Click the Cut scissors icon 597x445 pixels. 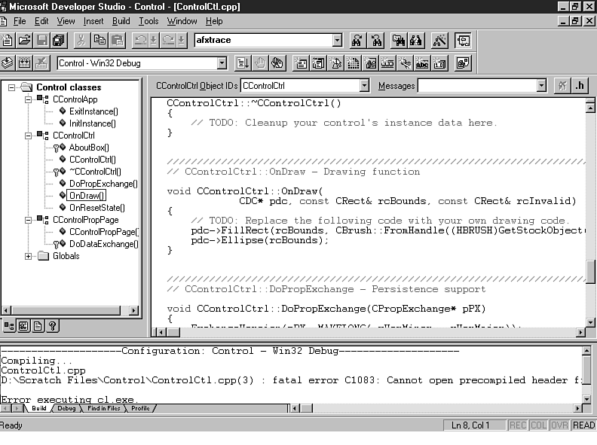[x=81, y=41]
